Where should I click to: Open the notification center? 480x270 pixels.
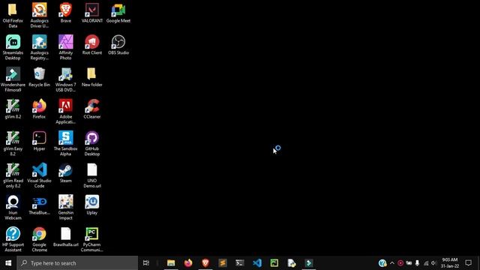(468, 263)
